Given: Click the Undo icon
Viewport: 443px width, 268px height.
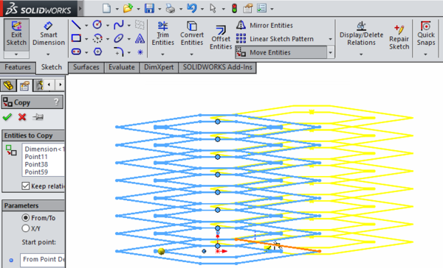Looking at the screenshot, I should [x=192, y=8].
